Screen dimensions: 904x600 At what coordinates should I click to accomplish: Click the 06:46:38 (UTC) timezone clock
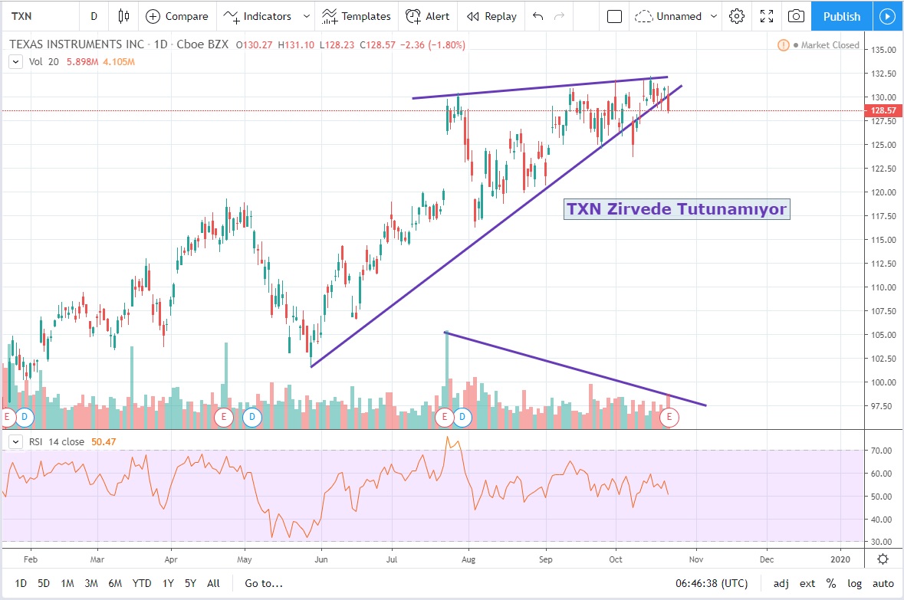coord(712,583)
